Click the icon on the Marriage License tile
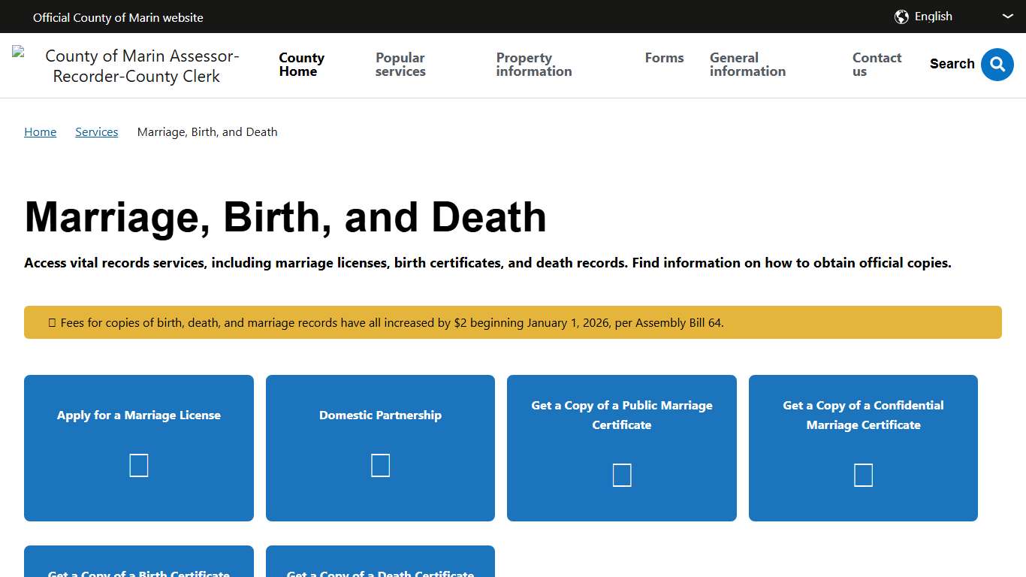 [138, 465]
